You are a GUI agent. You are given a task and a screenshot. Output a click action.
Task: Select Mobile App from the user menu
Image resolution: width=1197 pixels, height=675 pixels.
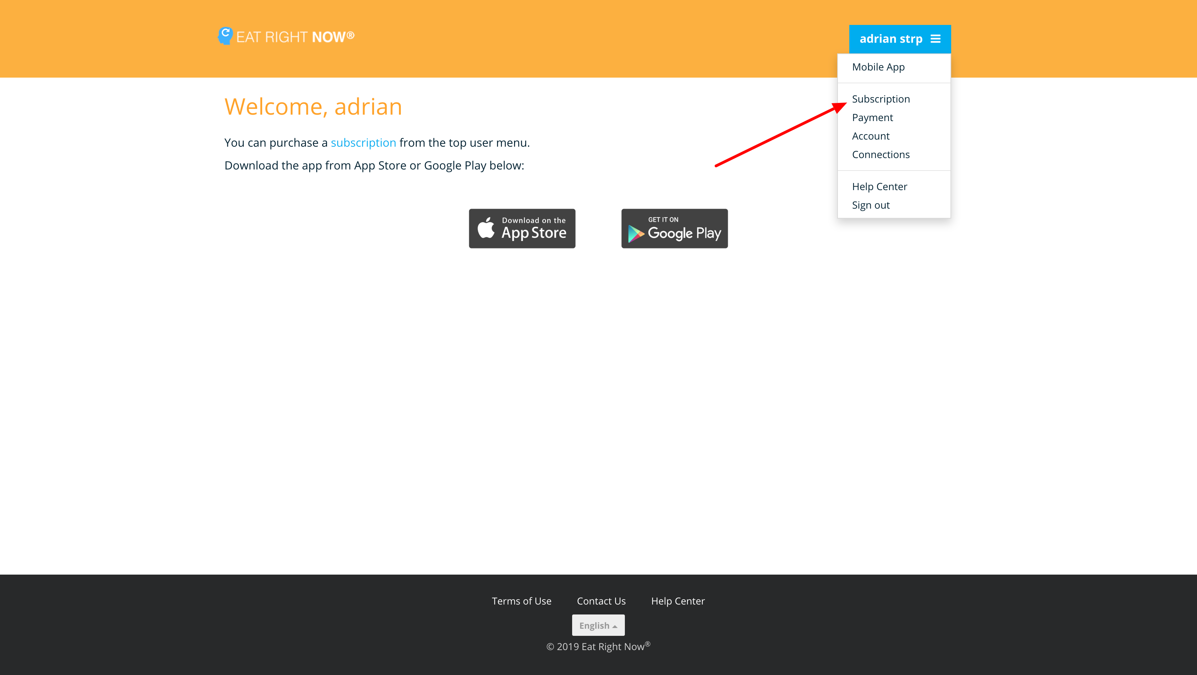pyautogui.click(x=878, y=67)
